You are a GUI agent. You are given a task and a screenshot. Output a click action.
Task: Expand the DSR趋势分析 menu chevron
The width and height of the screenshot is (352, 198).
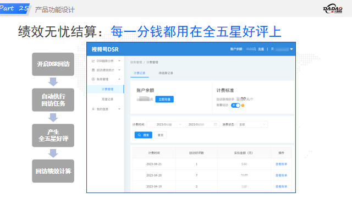click(119, 61)
